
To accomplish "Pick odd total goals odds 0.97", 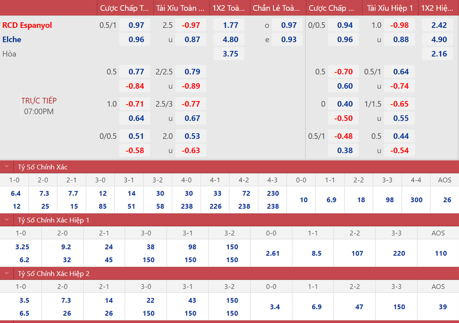I will coord(287,25).
